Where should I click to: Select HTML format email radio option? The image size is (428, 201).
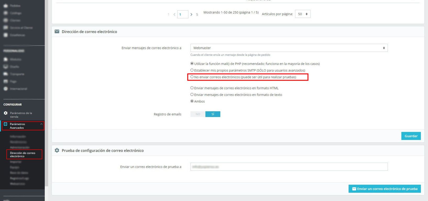tap(192, 88)
